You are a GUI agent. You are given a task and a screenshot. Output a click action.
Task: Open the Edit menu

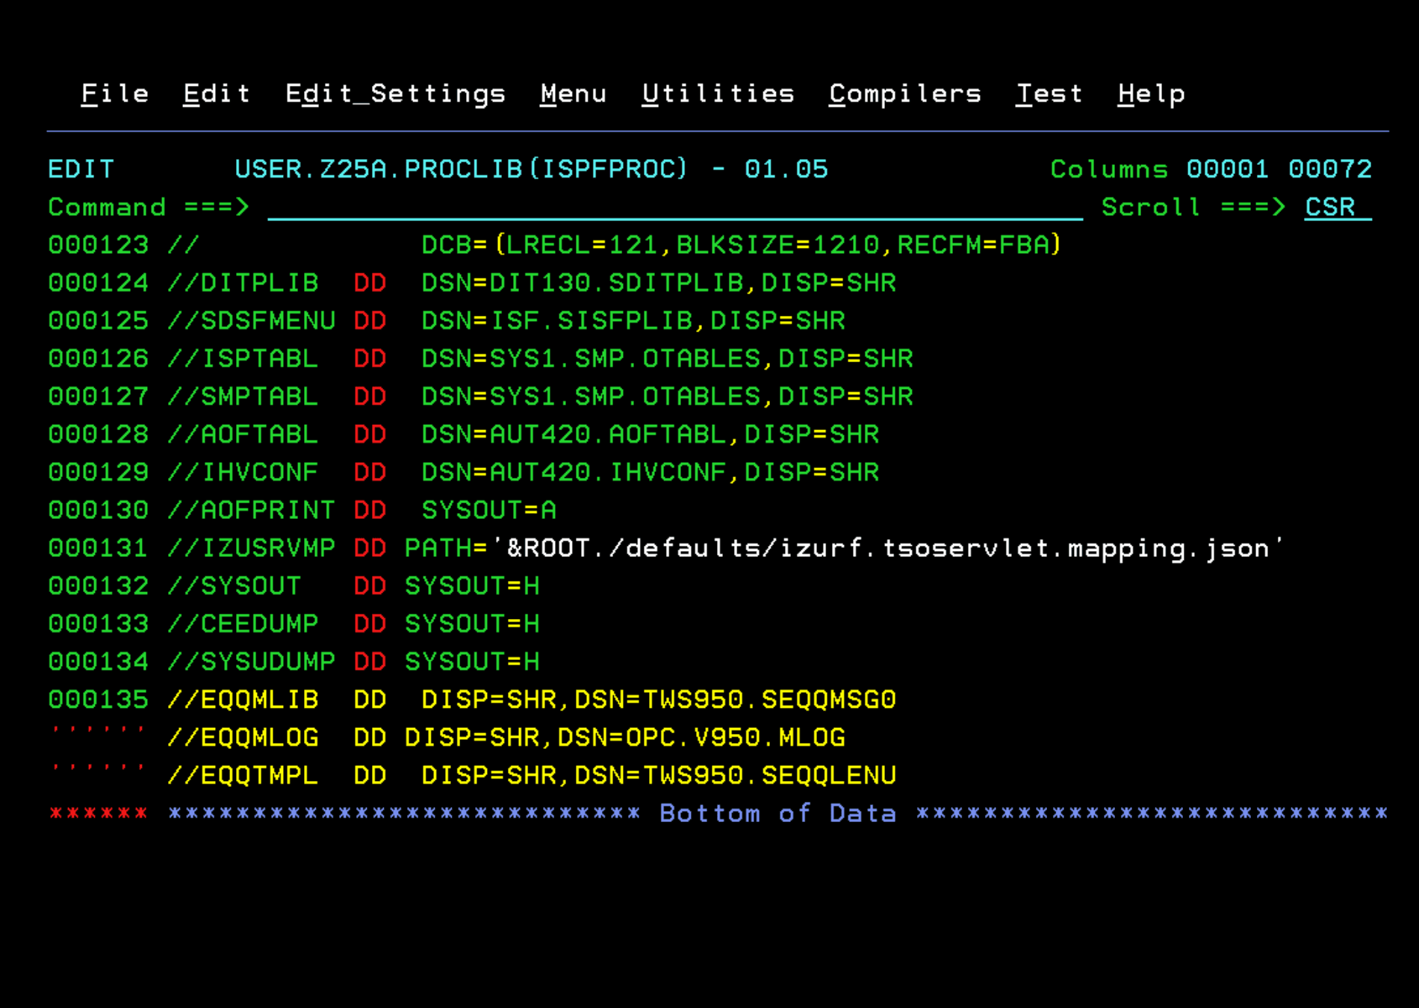216,93
